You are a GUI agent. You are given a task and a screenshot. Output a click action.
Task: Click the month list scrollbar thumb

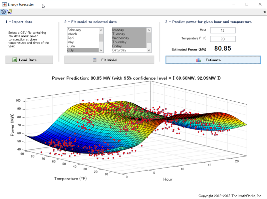pos(101,37)
